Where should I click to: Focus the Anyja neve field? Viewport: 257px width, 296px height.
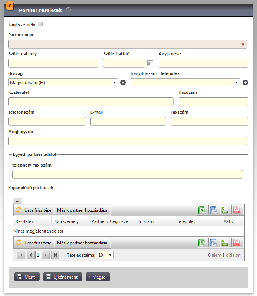pos(204,63)
